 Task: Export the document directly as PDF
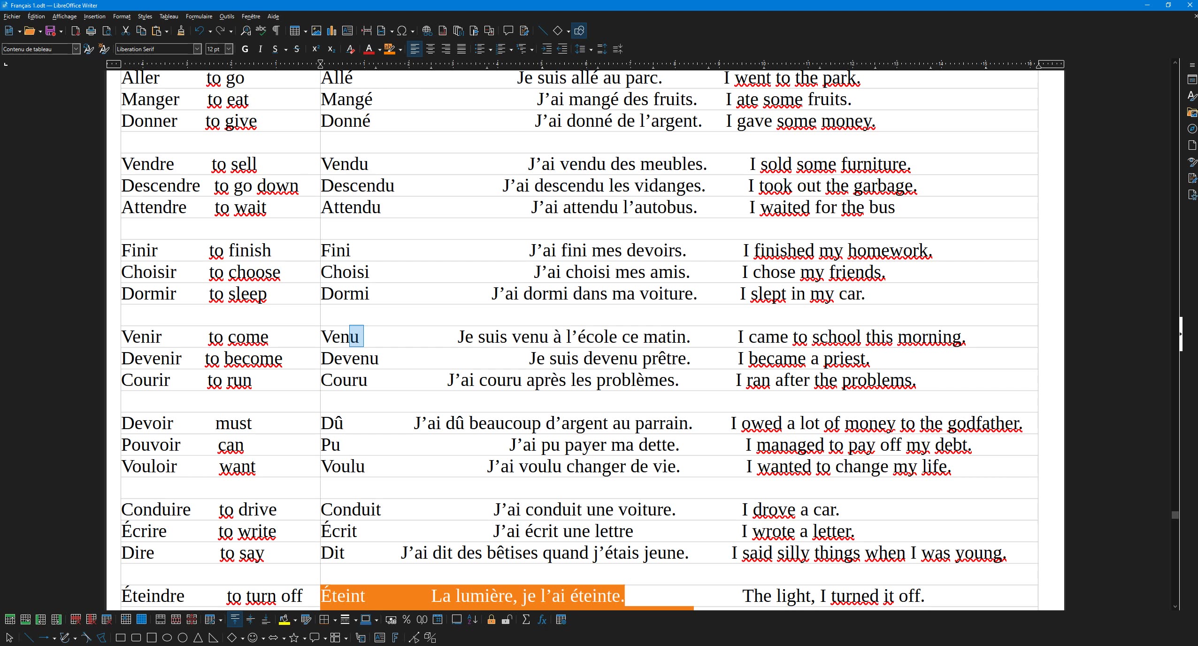pos(75,31)
